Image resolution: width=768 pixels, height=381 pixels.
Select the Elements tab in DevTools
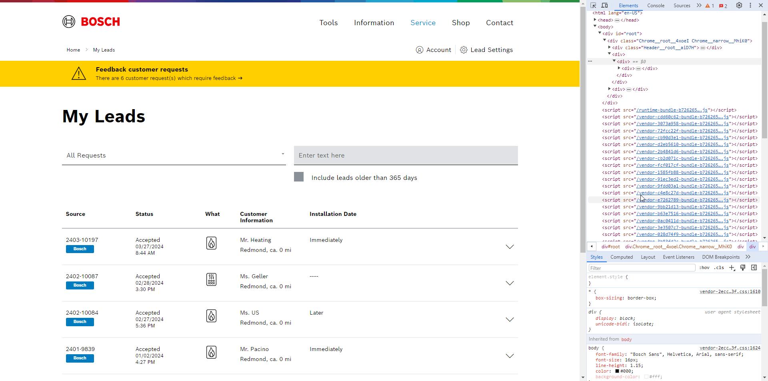628,6
